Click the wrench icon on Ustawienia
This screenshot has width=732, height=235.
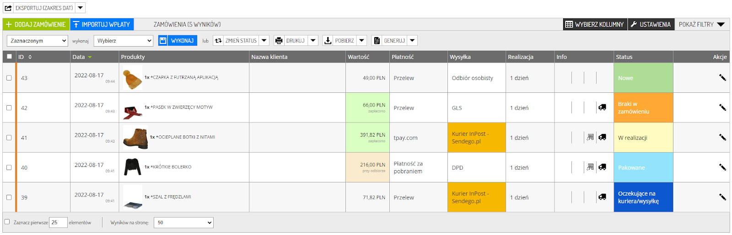pyautogui.click(x=634, y=24)
